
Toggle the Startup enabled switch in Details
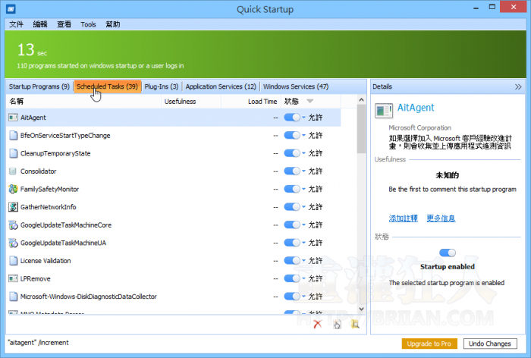pos(448,253)
